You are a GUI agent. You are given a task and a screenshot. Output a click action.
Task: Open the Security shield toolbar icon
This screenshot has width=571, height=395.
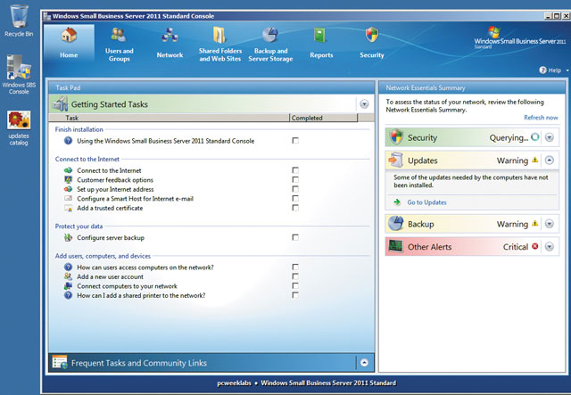[372, 35]
